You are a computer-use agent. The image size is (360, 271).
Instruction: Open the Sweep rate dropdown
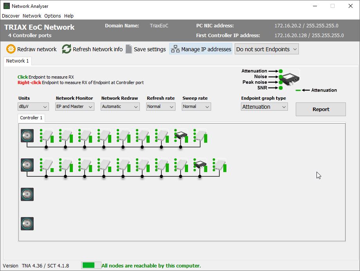[x=196, y=107]
